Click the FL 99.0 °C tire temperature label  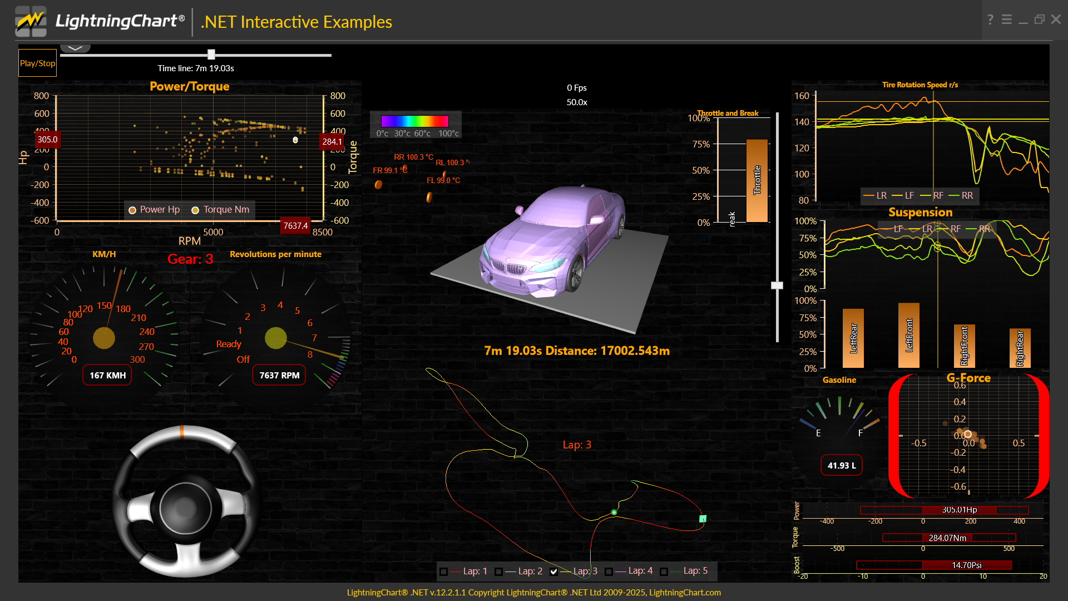(443, 180)
